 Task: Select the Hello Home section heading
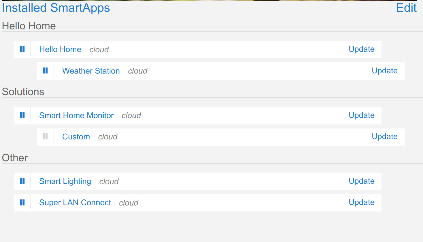[x=29, y=26]
